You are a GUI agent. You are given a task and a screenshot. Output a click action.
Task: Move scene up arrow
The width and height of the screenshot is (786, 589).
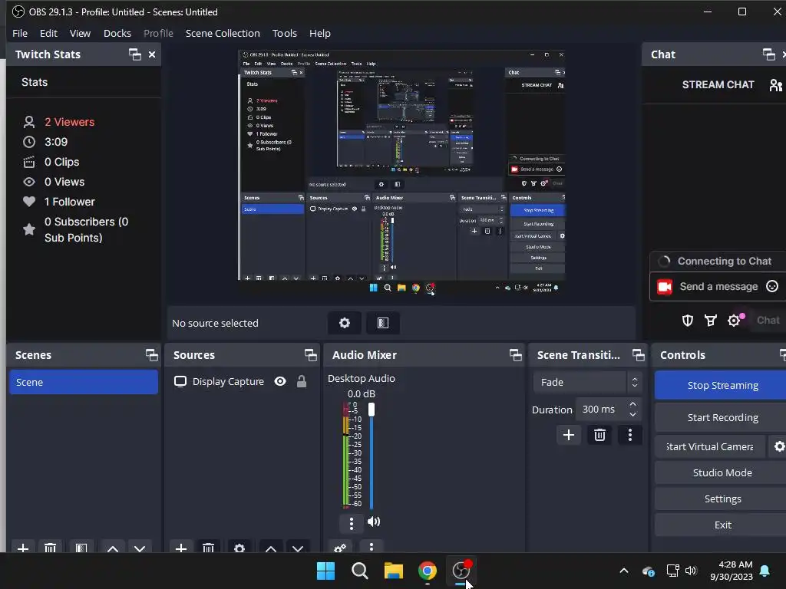(113, 548)
